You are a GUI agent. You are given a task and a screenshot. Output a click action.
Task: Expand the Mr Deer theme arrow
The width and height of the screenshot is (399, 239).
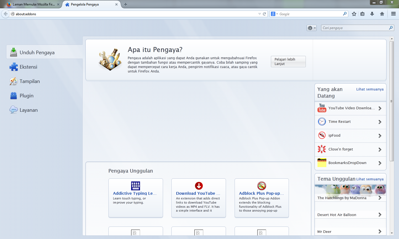(x=380, y=232)
